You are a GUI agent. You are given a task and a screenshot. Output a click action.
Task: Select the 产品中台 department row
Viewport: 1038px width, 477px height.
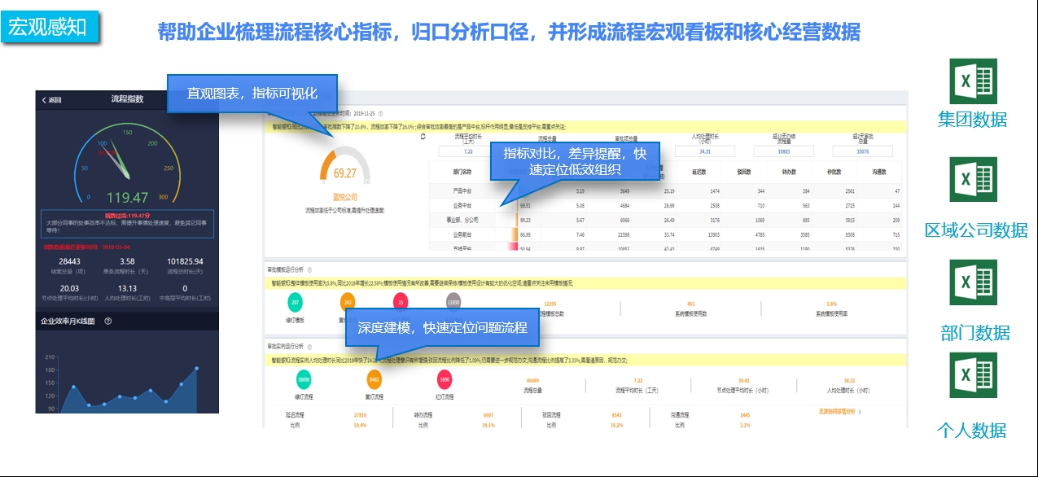(667, 190)
